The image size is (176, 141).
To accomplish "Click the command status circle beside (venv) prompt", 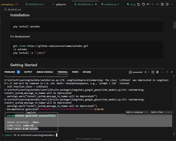I will click(x=3, y=135).
